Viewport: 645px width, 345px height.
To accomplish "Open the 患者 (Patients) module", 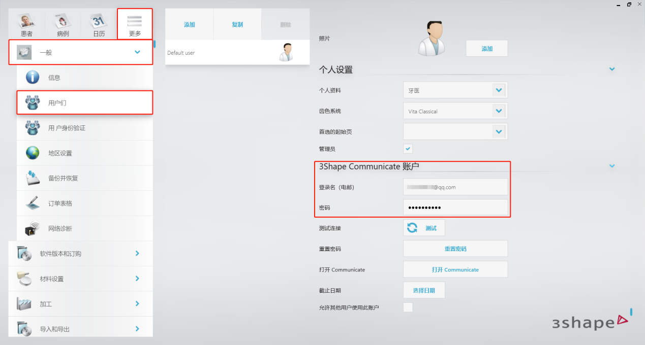I will click(x=25, y=24).
